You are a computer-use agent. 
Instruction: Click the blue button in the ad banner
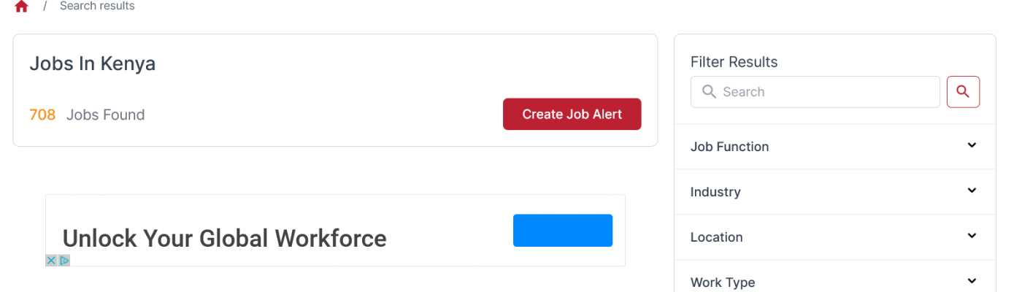tap(562, 230)
